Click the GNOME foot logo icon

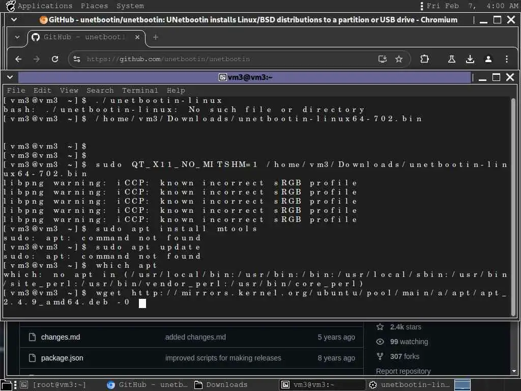click(x=11, y=6)
